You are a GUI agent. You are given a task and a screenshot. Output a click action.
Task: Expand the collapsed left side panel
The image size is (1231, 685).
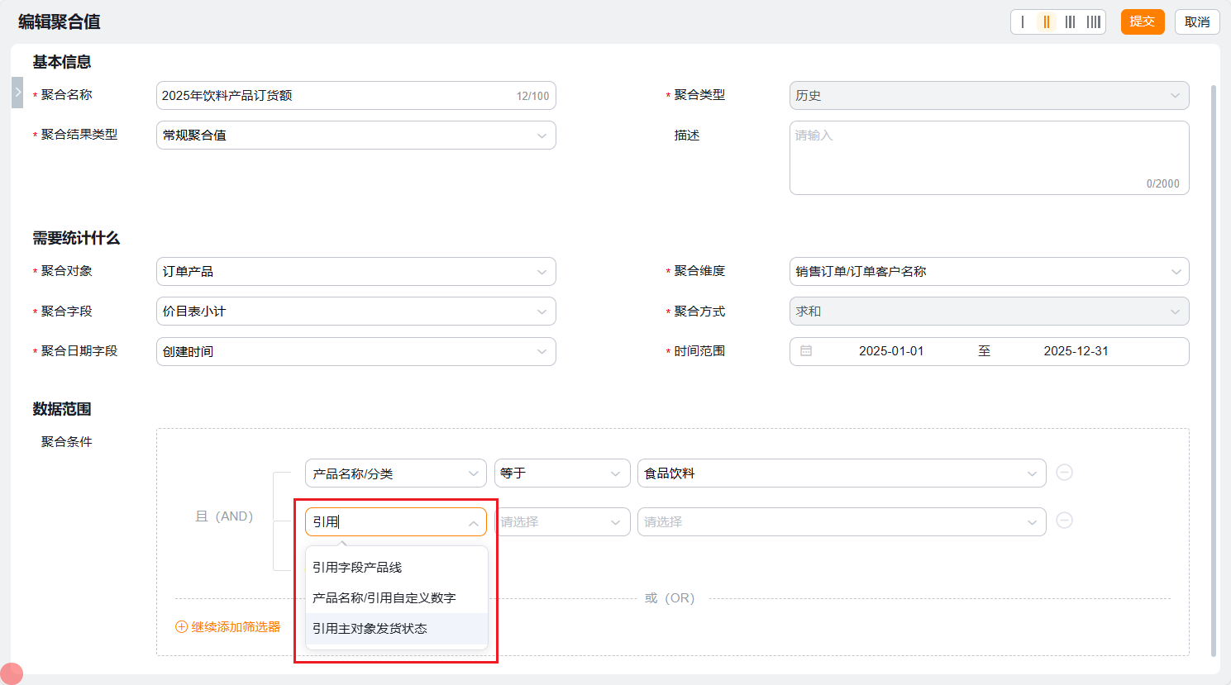pos(17,93)
